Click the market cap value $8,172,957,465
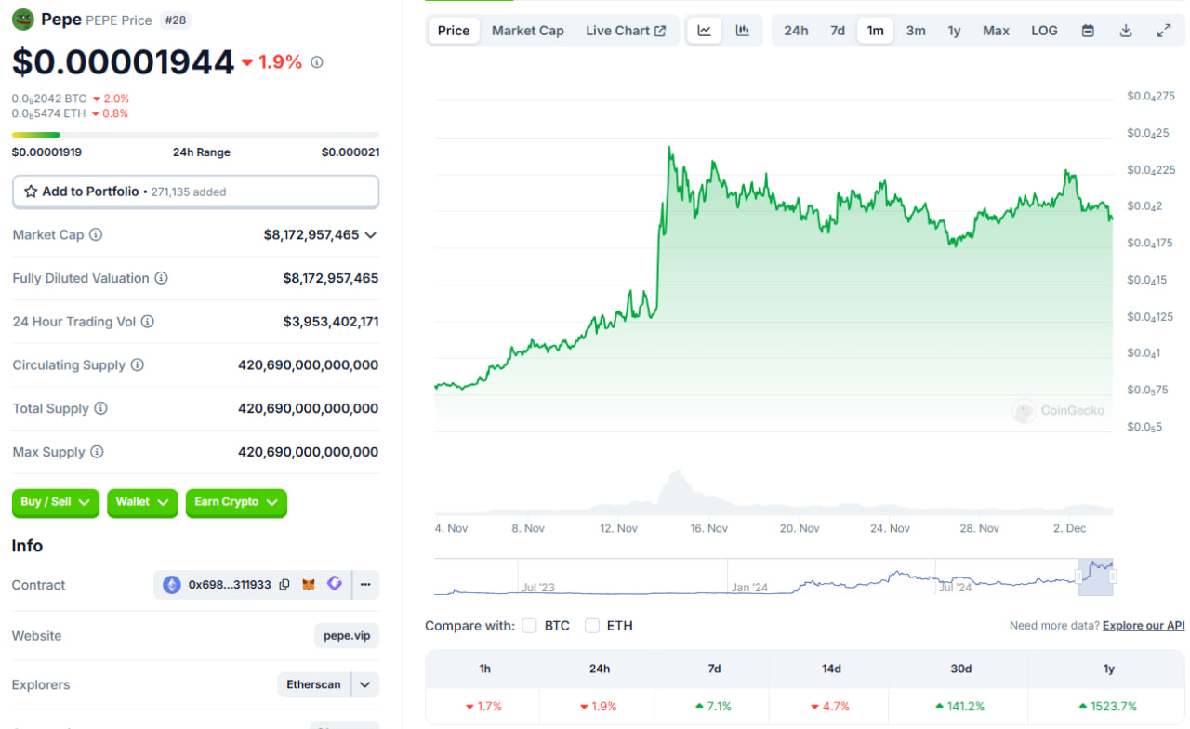Screen dimensions: 1190x729 311,235
